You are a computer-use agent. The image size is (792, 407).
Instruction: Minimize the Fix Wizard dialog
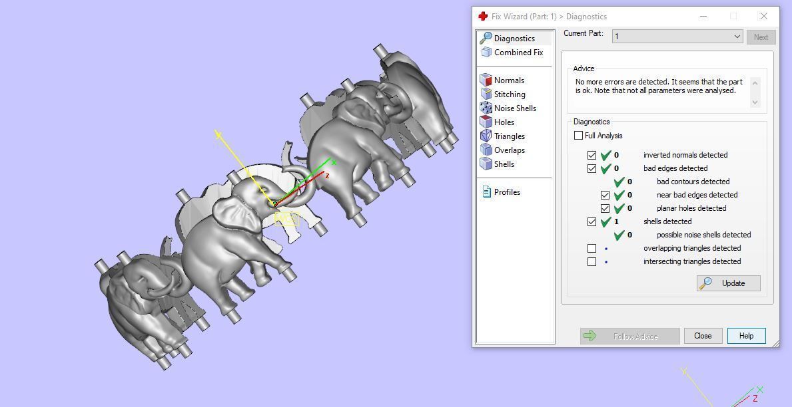[x=703, y=16]
